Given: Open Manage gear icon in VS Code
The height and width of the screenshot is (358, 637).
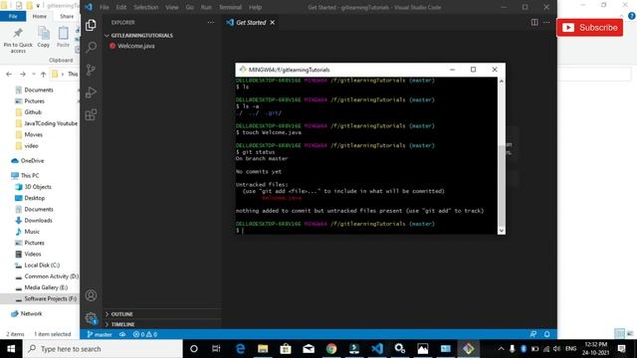Looking at the screenshot, I should point(91,318).
